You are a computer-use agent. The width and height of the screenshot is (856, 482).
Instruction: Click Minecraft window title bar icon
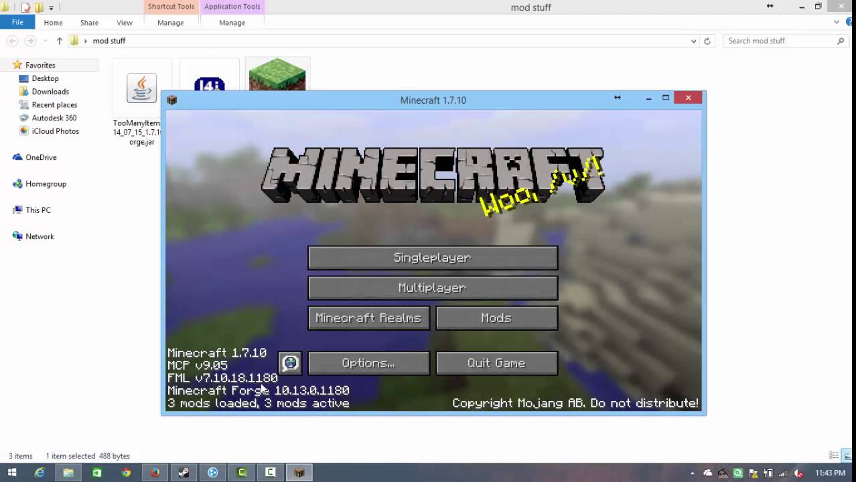pos(172,100)
